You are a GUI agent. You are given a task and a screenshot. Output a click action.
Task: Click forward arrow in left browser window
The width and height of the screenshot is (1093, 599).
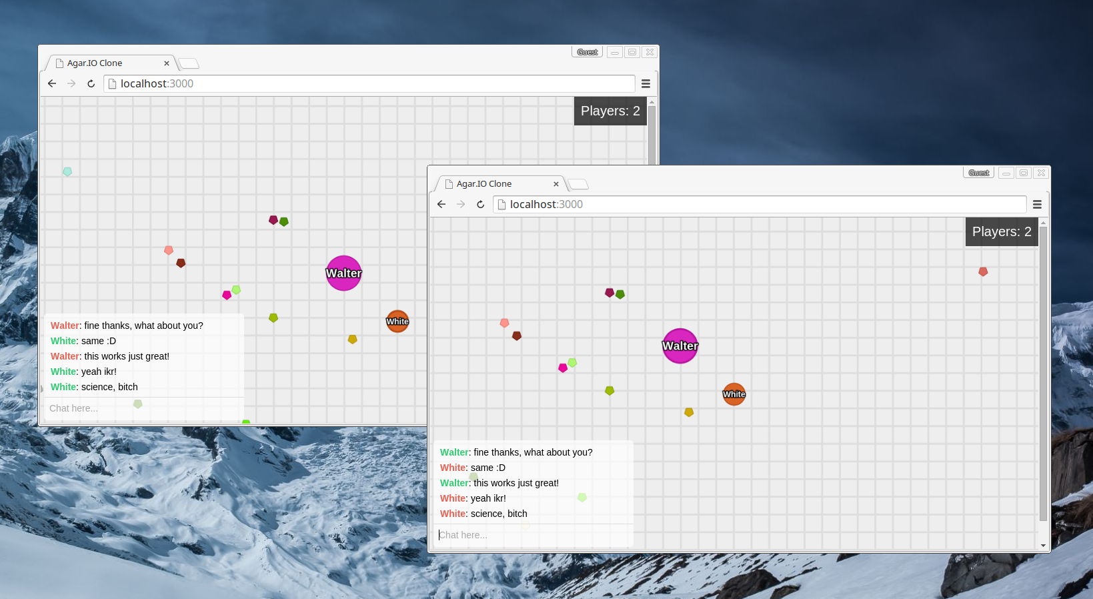click(71, 83)
